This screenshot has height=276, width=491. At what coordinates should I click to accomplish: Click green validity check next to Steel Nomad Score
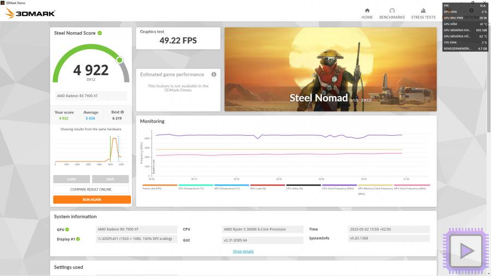(x=100, y=33)
